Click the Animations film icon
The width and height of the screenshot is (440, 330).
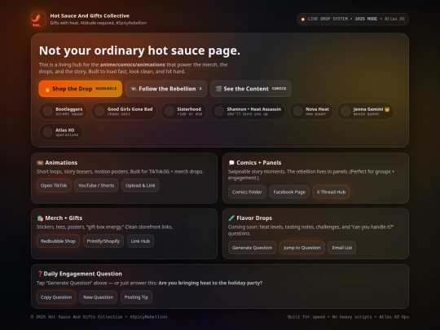coord(40,163)
